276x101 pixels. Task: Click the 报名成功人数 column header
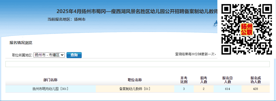coord(256,80)
